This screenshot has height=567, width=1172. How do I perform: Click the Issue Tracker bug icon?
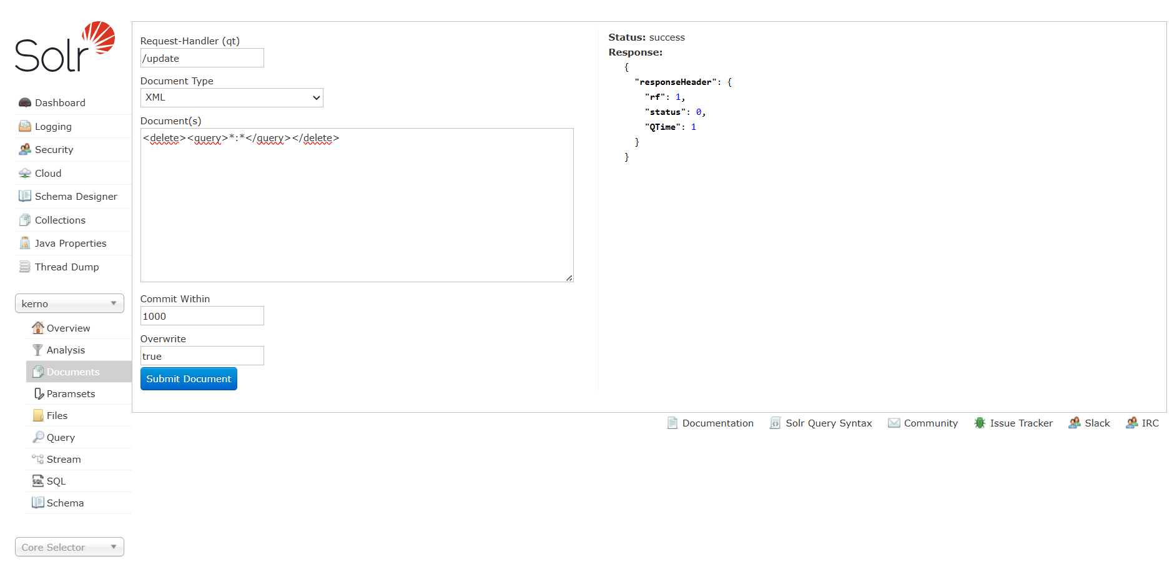tap(980, 423)
